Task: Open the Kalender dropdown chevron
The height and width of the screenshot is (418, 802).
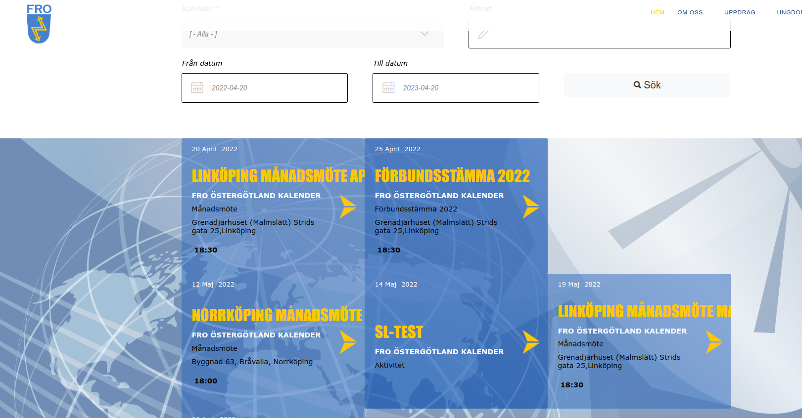Action: pyautogui.click(x=425, y=34)
